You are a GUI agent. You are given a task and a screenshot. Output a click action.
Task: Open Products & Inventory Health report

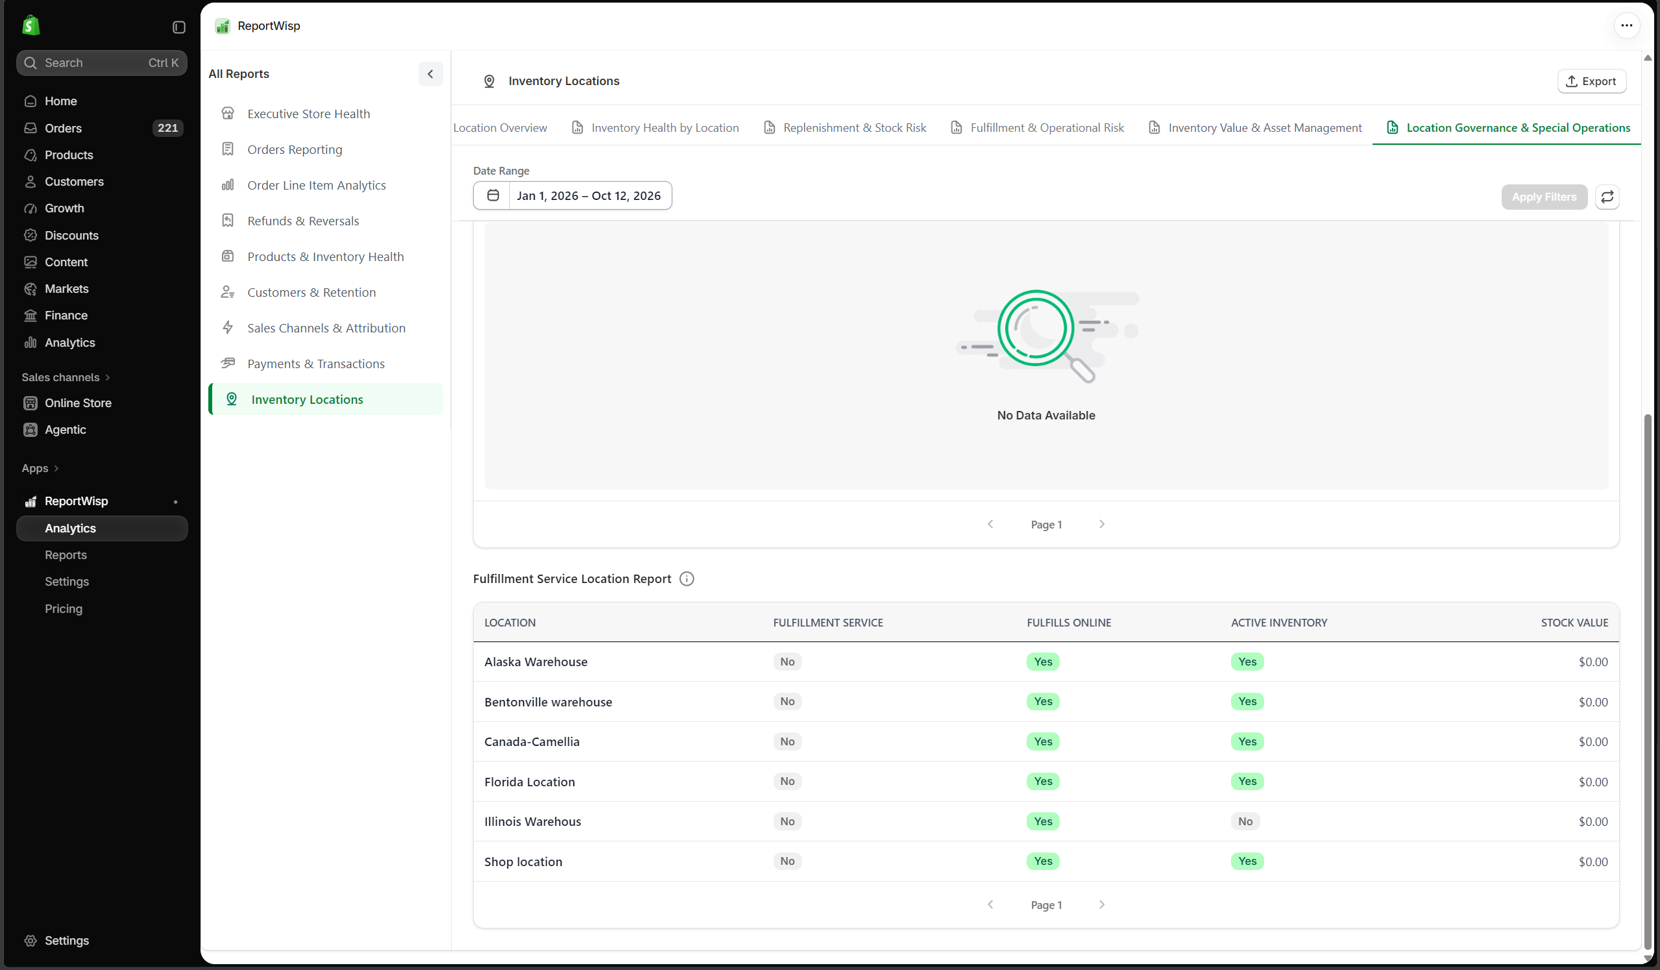325,256
